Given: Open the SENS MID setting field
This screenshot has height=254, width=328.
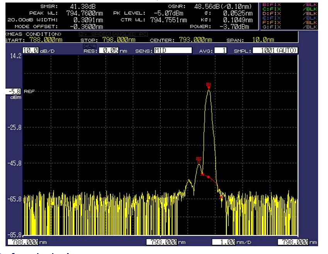Looking at the screenshot, I should tap(172, 51).
